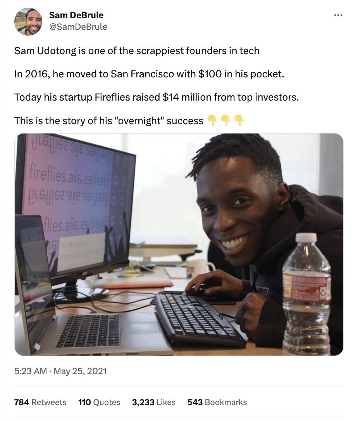This screenshot has width=358, height=421.
Task: Click the "Today his startup Fireflies" sentence
Action: (x=157, y=97)
